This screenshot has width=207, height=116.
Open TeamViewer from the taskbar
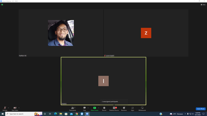pyautogui.click(x=82, y=114)
